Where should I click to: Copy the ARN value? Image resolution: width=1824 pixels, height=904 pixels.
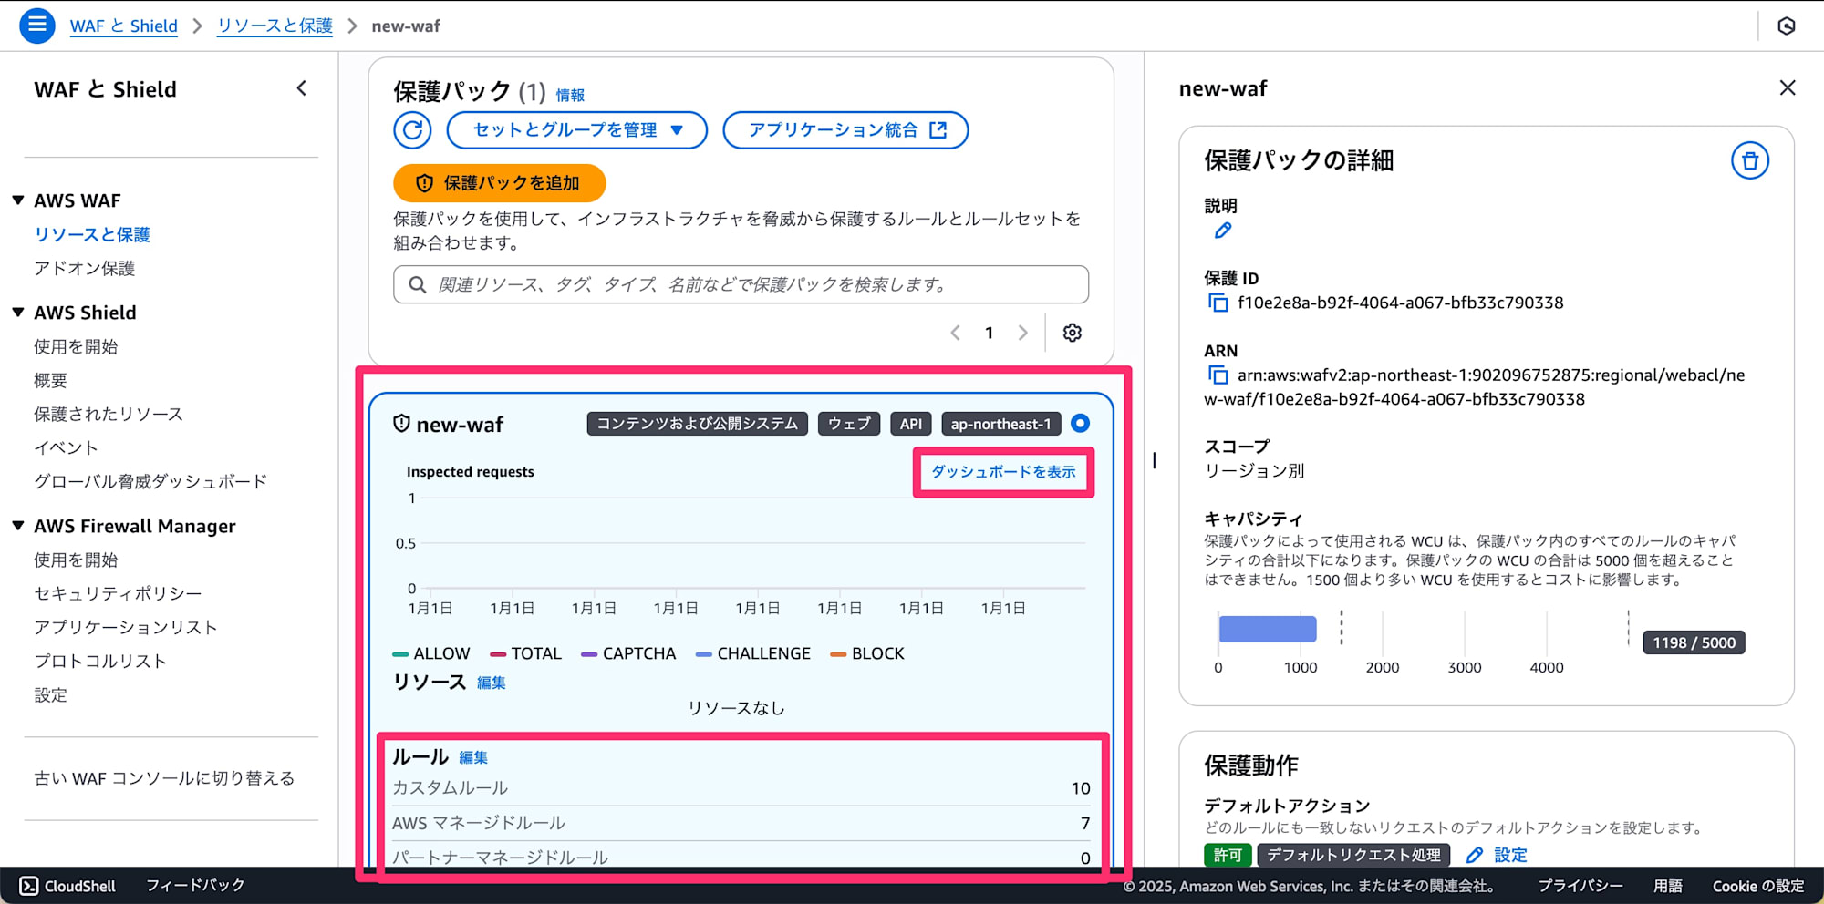coord(1218,375)
